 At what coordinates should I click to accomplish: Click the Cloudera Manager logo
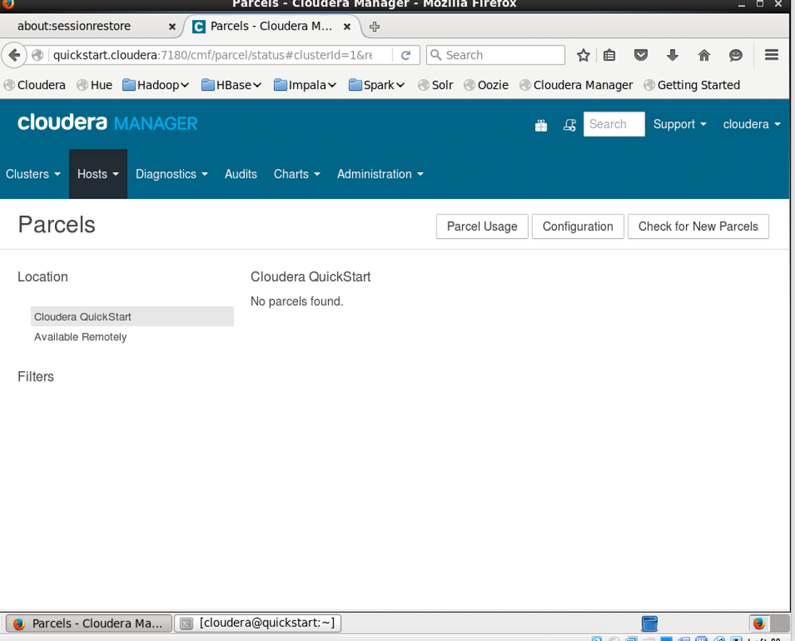point(108,123)
